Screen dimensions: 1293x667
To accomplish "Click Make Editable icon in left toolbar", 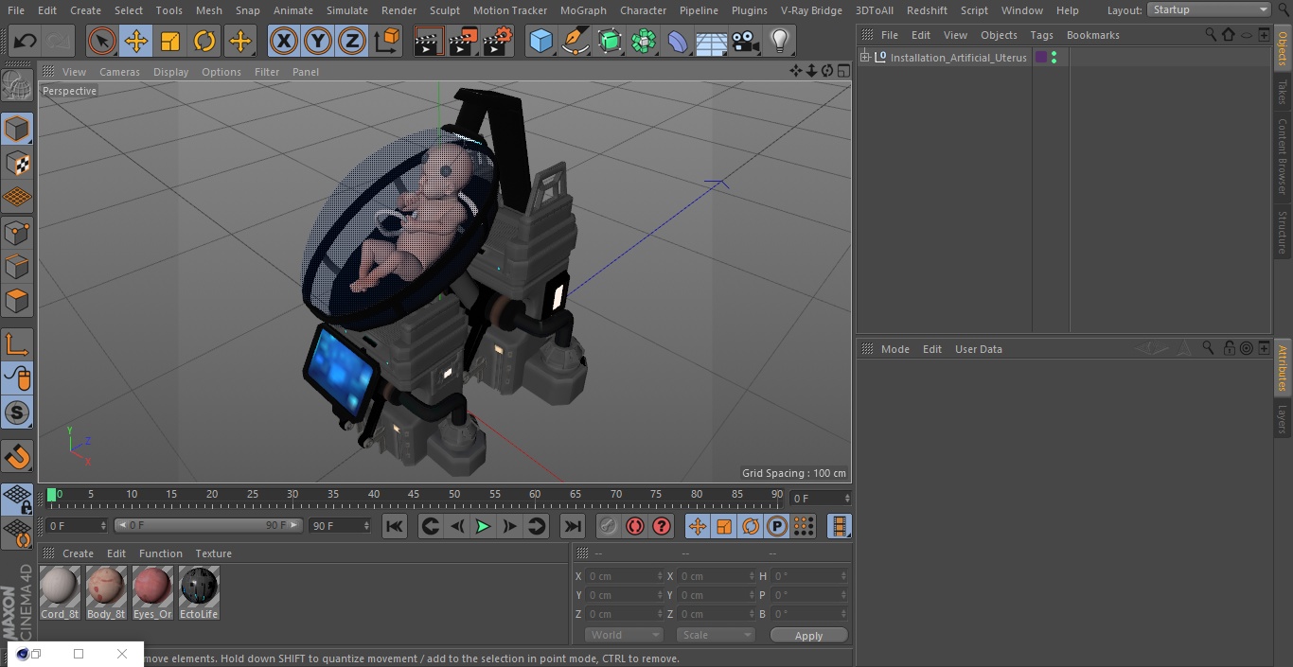I will [17, 86].
